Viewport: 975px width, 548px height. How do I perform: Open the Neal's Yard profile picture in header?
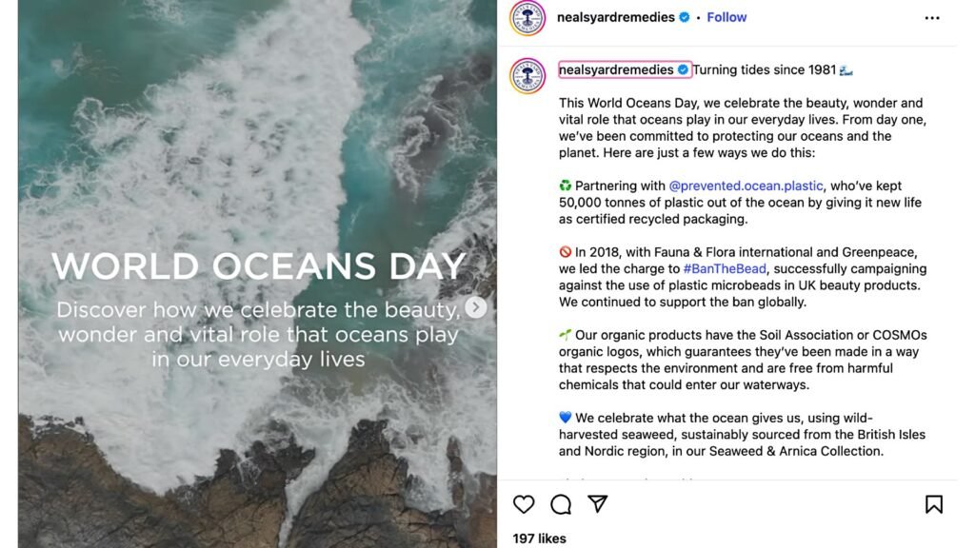click(527, 18)
